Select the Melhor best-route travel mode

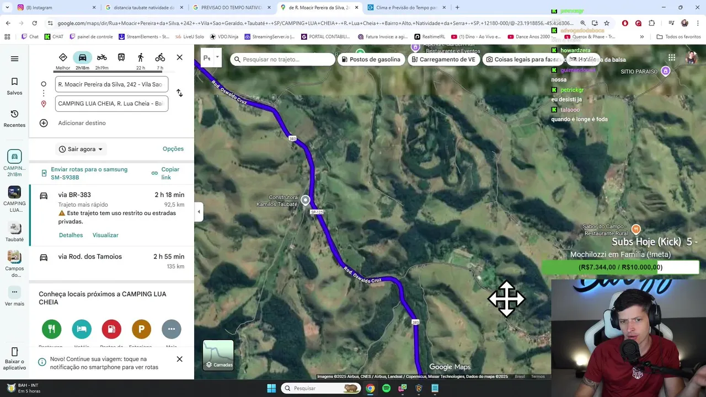point(63,61)
